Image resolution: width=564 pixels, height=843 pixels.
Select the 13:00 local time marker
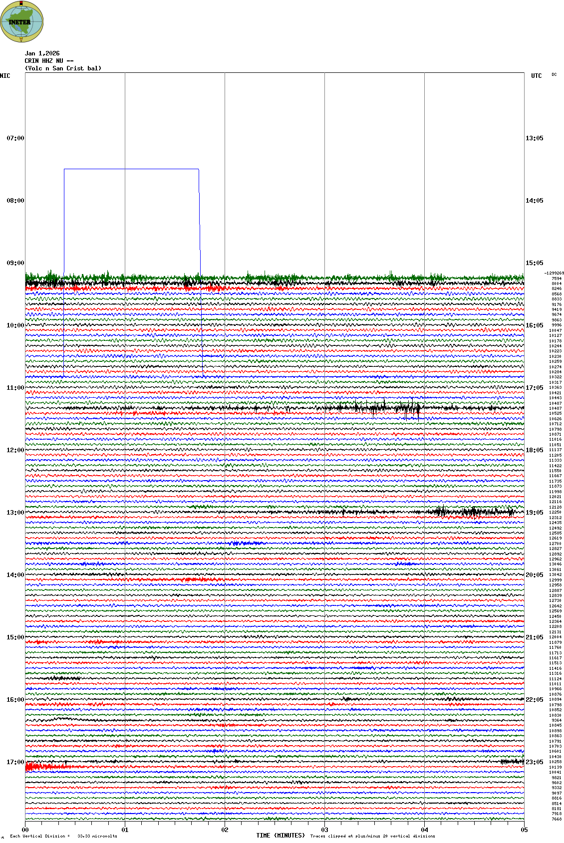pyautogui.click(x=15, y=513)
